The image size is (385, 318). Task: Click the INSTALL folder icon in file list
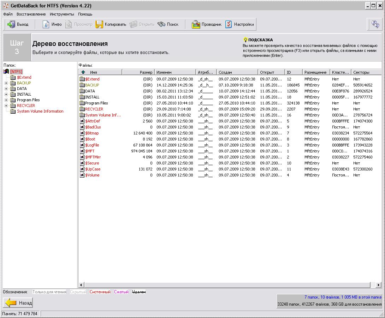click(x=82, y=97)
